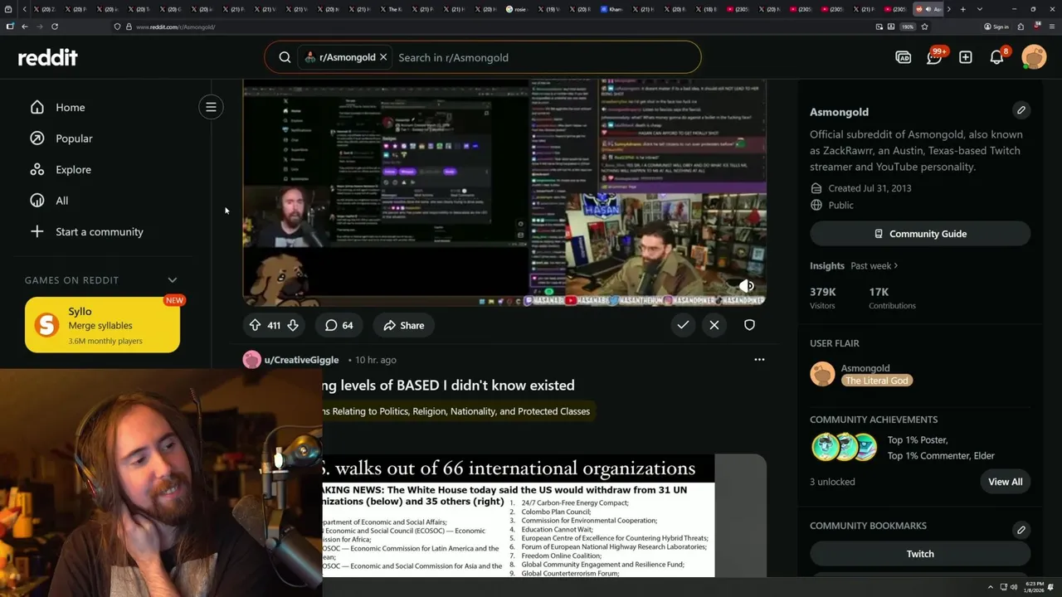
Task: Open the Twitch bookmark
Action: (x=920, y=554)
